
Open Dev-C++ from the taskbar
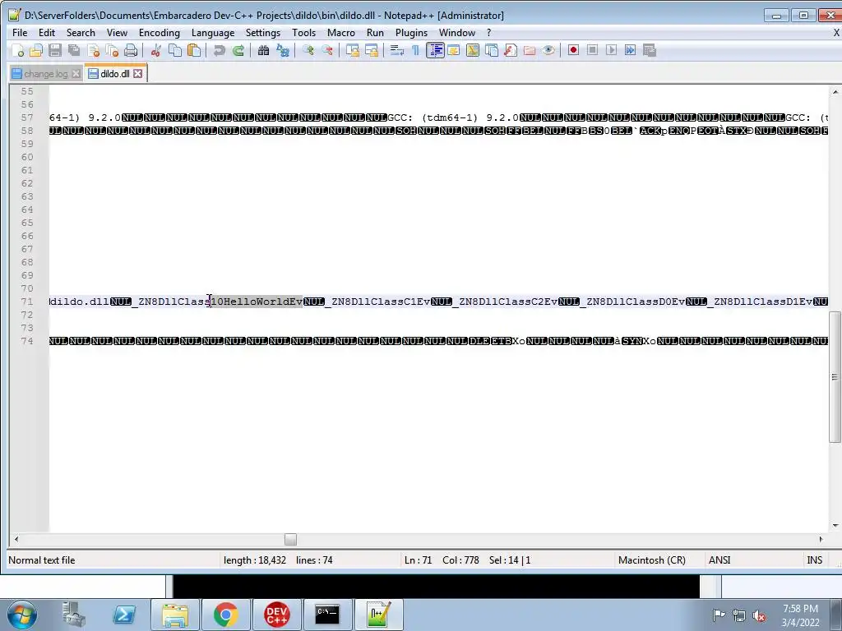276,615
